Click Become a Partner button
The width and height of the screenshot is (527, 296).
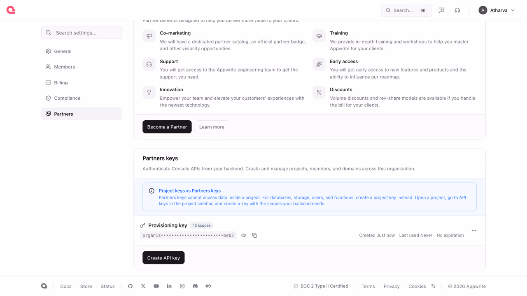point(167,127)
